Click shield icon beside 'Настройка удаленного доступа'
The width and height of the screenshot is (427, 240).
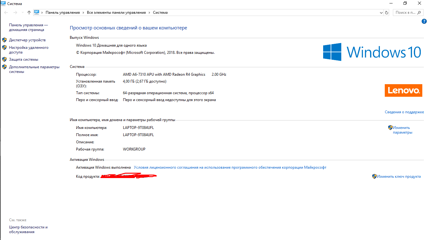coord(4,48)
